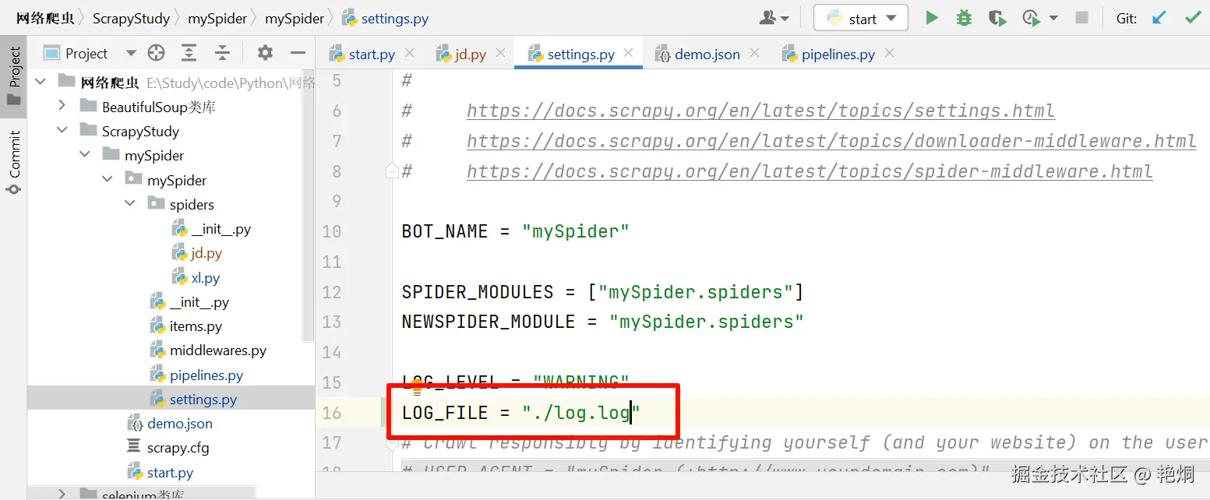
Task: Click line number 16 in gutter
Action: [x=332, y=413]
